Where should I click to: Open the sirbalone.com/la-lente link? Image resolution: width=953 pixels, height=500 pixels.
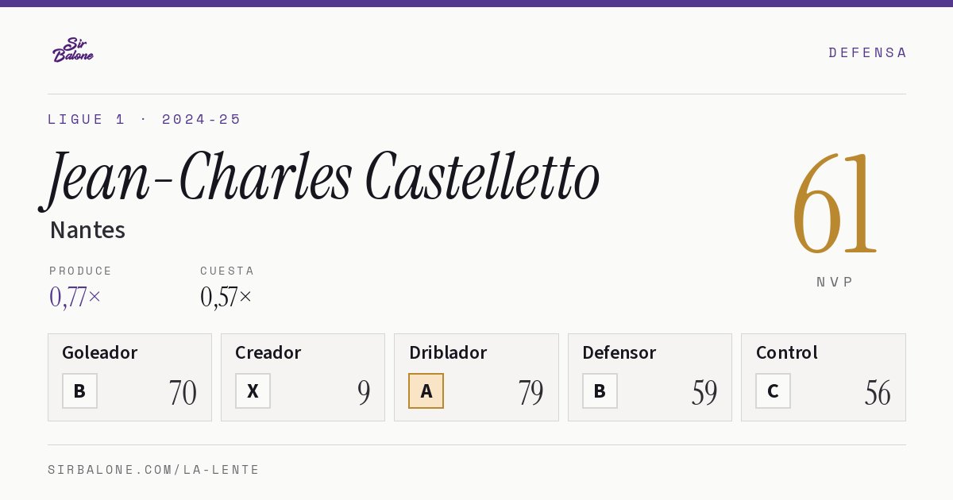coord(153,470)
